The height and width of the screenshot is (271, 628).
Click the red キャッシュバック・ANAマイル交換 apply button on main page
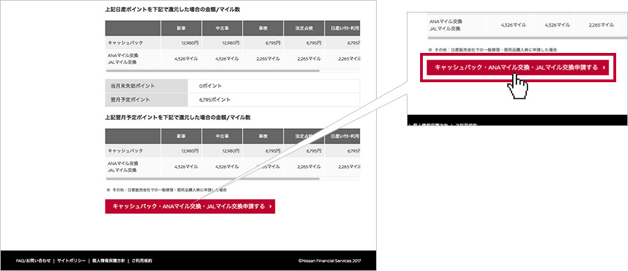coord(190,206)
